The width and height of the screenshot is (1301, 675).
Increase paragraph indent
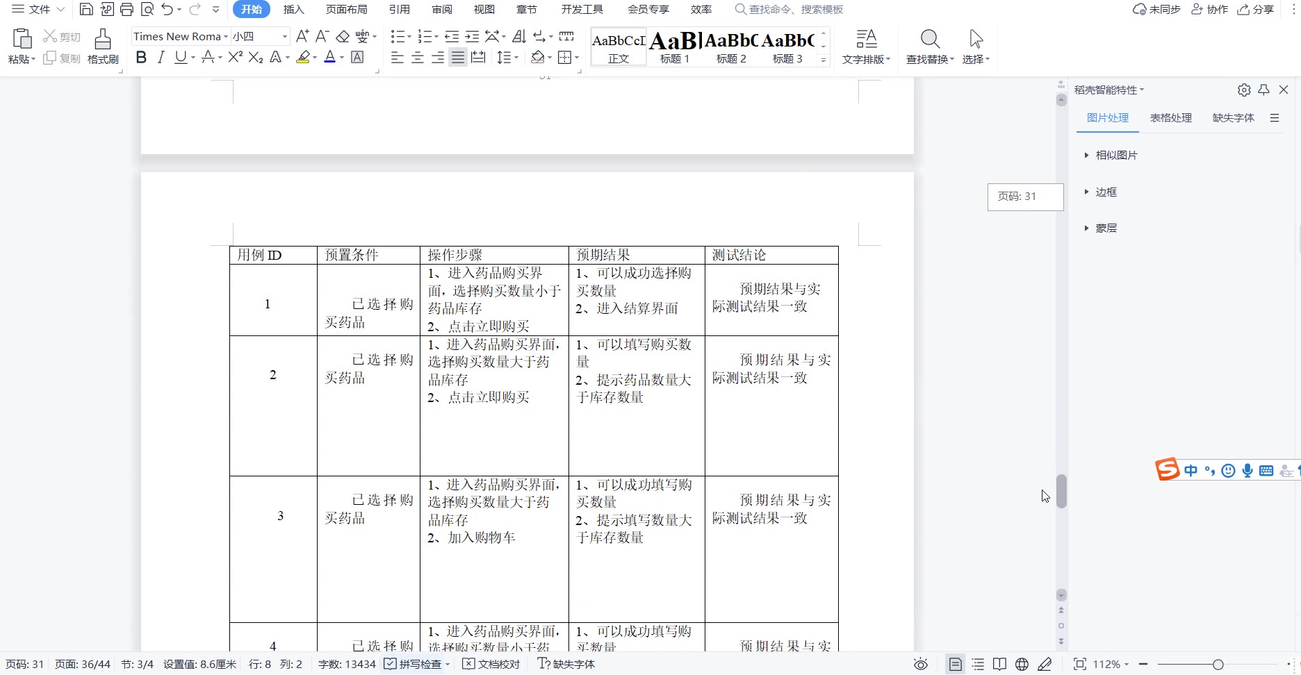[x=472, y=36]
